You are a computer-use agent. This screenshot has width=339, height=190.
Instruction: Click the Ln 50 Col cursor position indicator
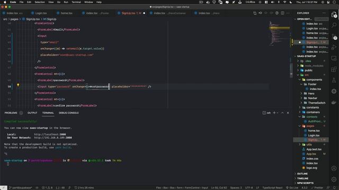[219, 188]
